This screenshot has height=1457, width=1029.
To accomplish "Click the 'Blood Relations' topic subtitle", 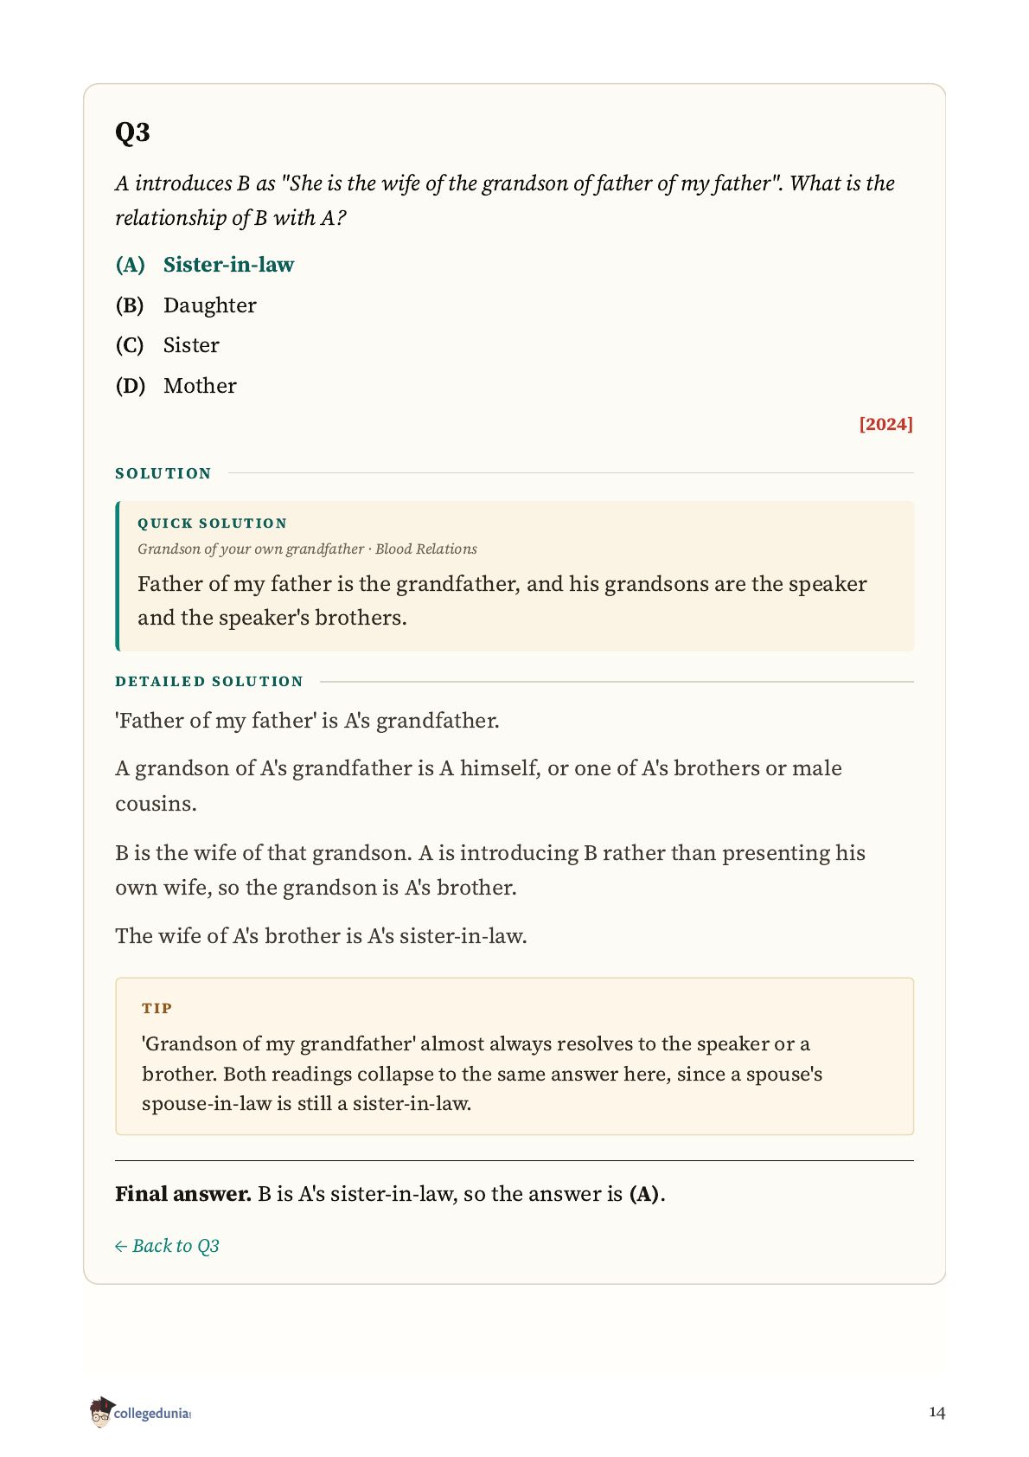I will 426,549.
